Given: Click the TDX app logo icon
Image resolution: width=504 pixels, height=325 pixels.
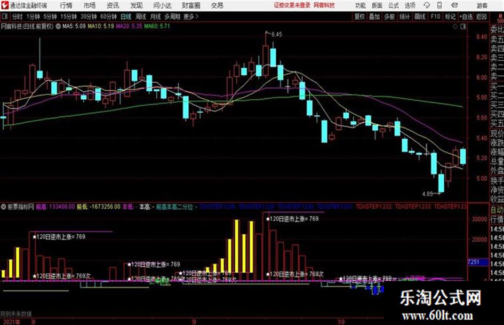Looking at the screenshot, I should coord(4,5).
